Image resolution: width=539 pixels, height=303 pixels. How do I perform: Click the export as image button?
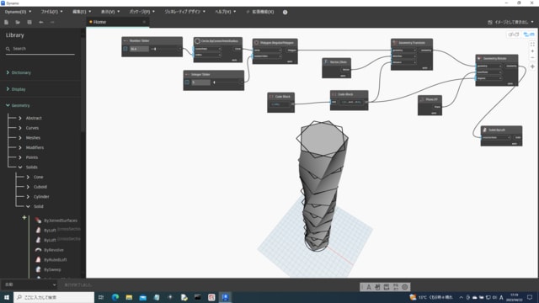click(x=510, y=22)
